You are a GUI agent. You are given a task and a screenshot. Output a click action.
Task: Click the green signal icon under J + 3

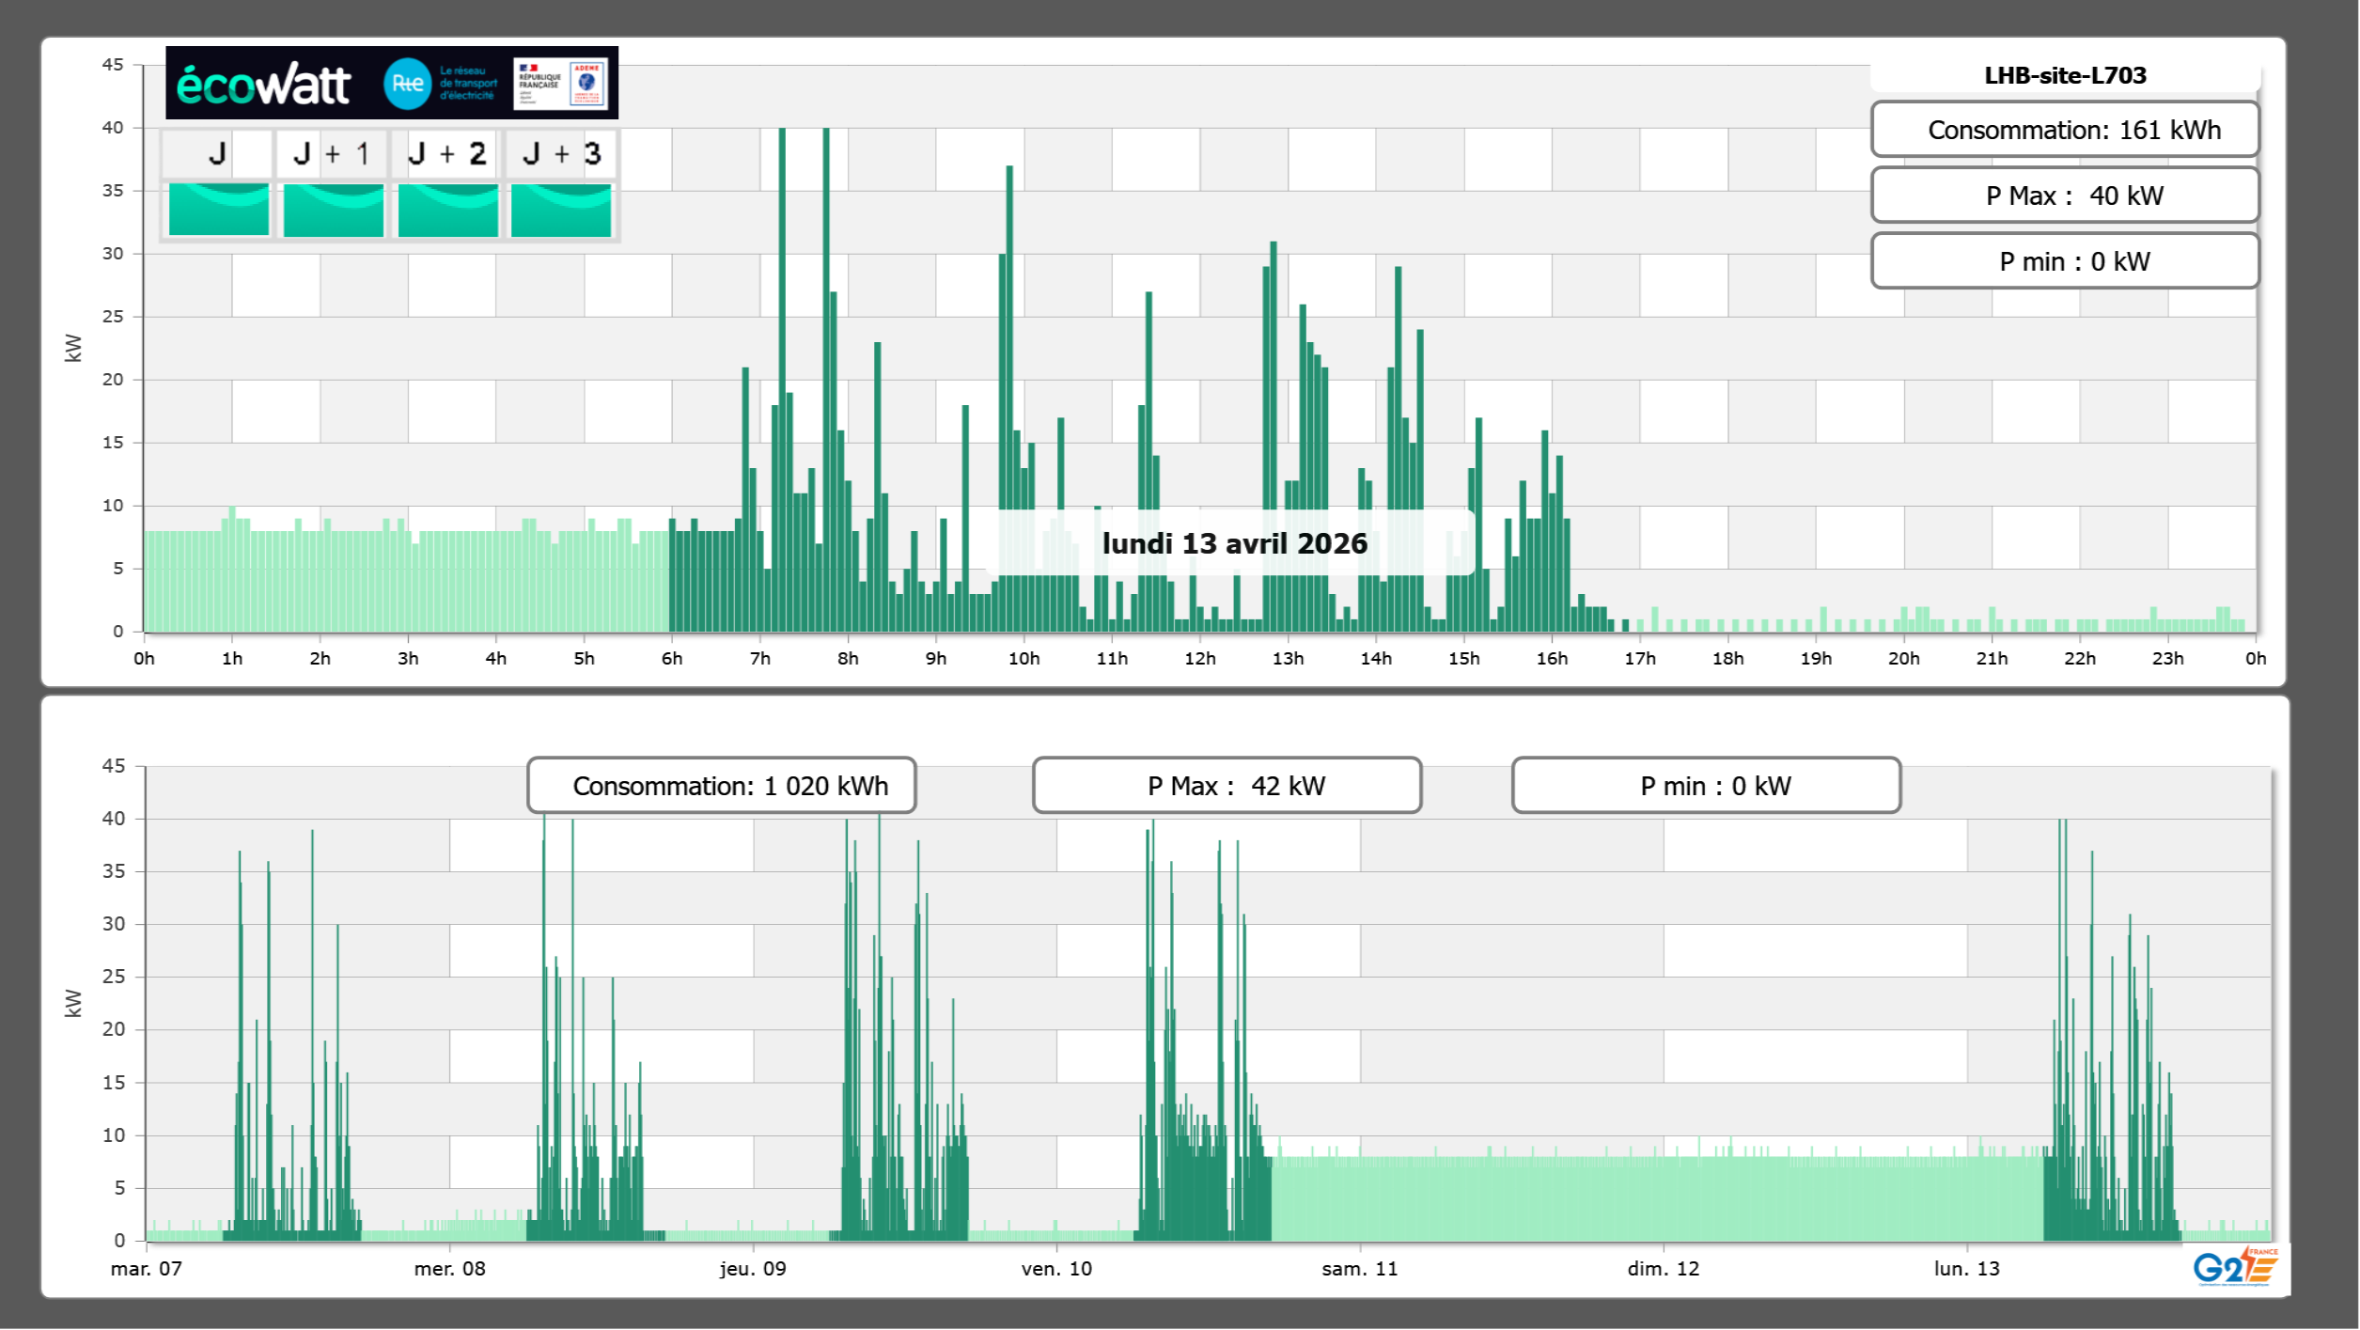(x=561, y=209)
